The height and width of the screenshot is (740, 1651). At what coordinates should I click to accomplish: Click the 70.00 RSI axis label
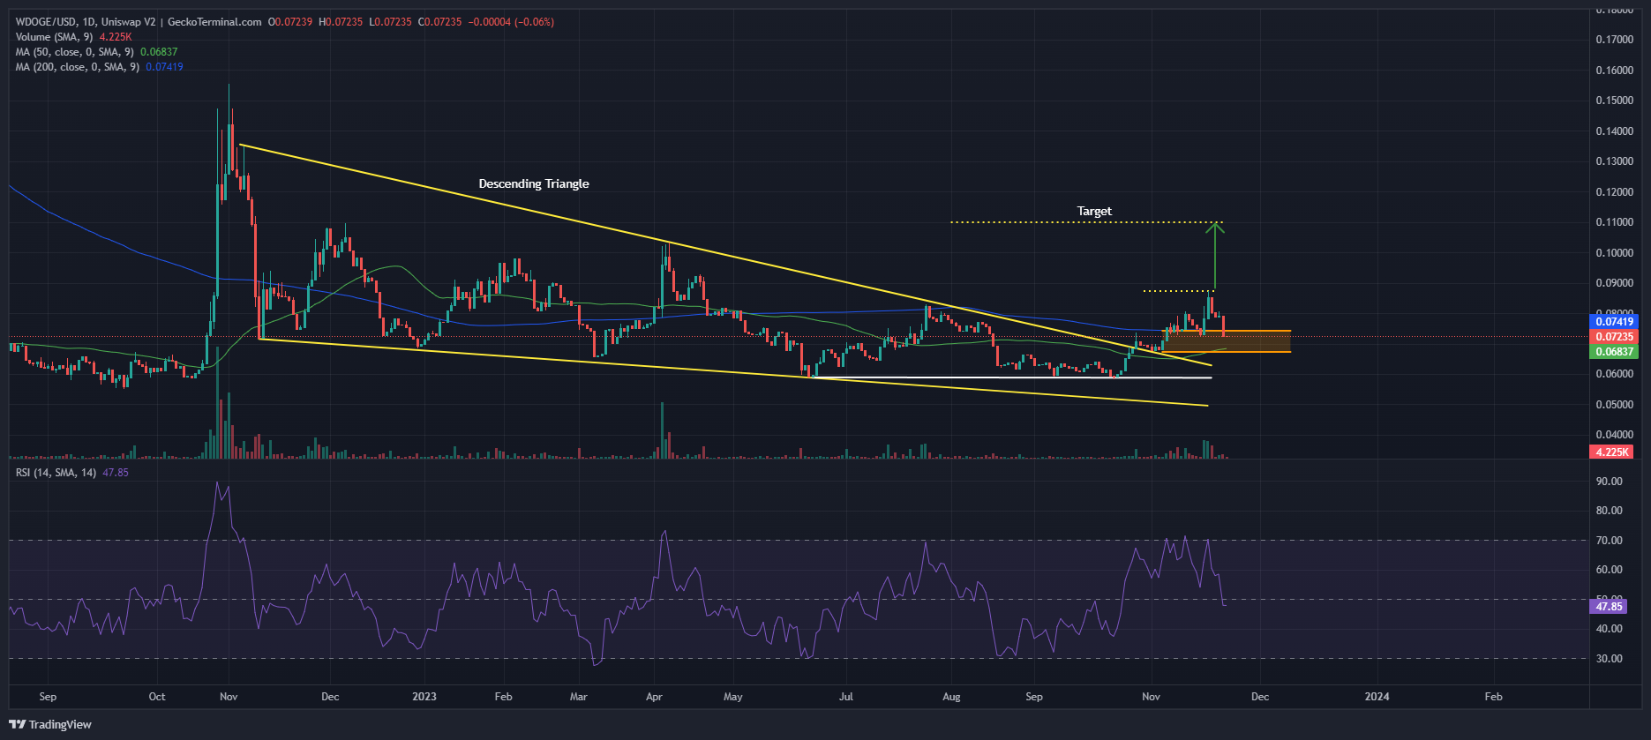tap(1610, 541)
